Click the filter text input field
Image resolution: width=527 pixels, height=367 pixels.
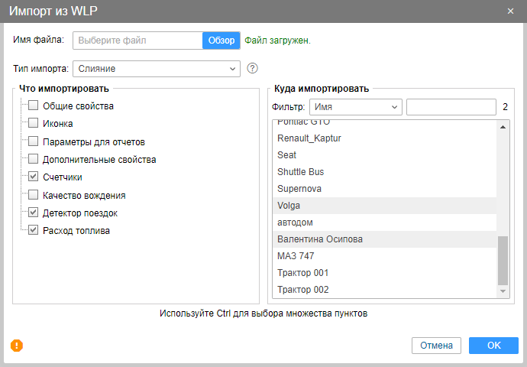click(x=451, y=107)
